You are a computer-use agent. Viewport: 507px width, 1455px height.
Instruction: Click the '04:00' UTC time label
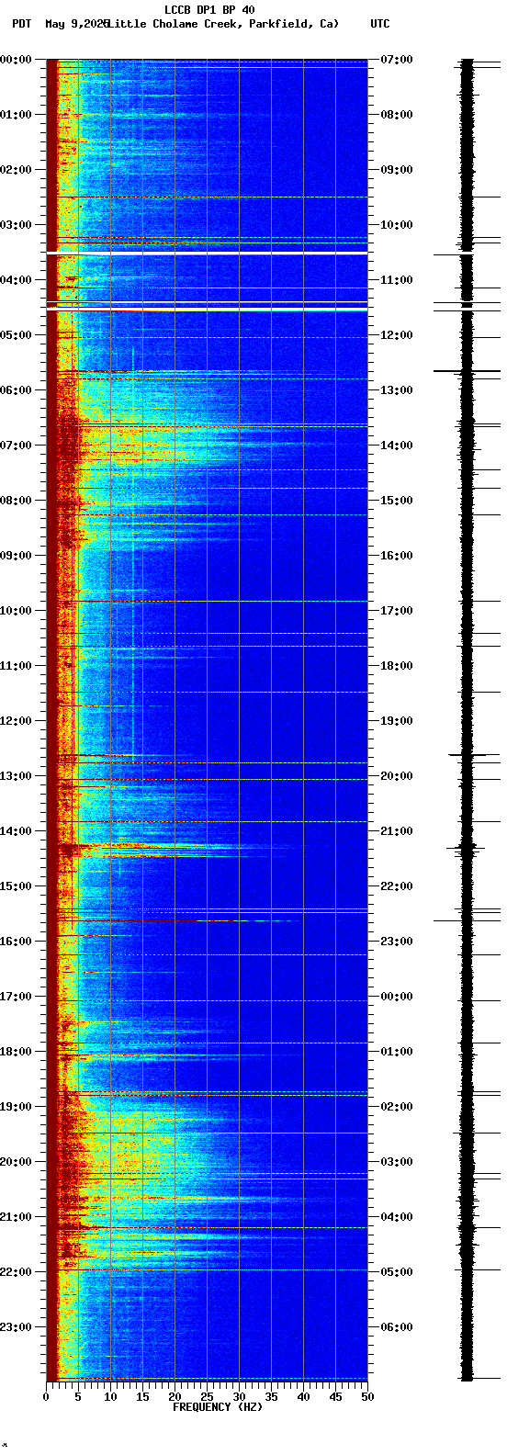pos(397,1217)
